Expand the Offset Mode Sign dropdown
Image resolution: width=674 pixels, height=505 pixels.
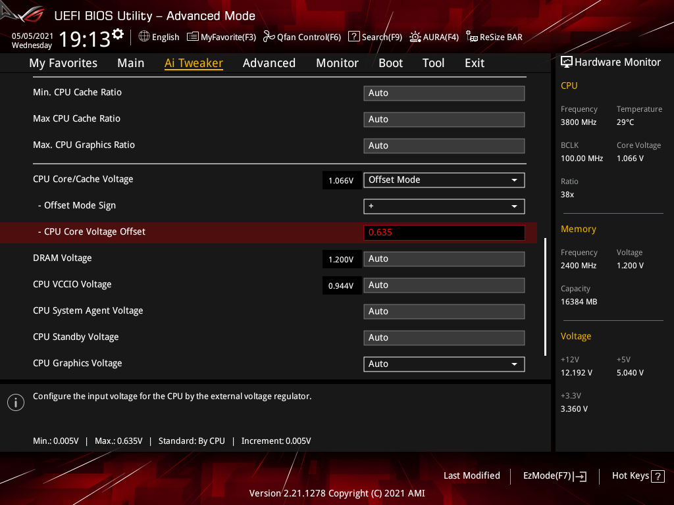[444, 206]
